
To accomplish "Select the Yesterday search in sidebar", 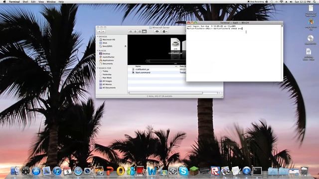I will click(107, 75).
